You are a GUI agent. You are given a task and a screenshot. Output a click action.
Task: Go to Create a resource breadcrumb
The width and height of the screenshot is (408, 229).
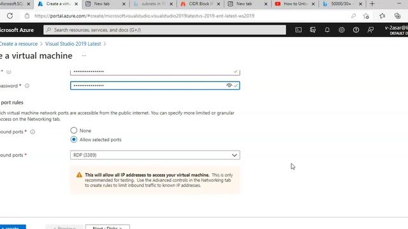click(x=18, y=44)
